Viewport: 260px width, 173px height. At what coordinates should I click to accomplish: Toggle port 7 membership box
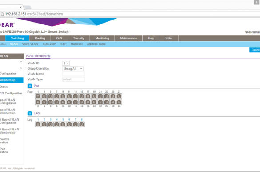(x=56, y=96)
